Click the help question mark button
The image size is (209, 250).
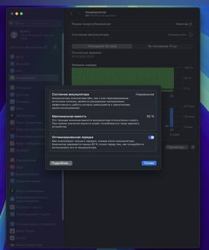[193, 148]
